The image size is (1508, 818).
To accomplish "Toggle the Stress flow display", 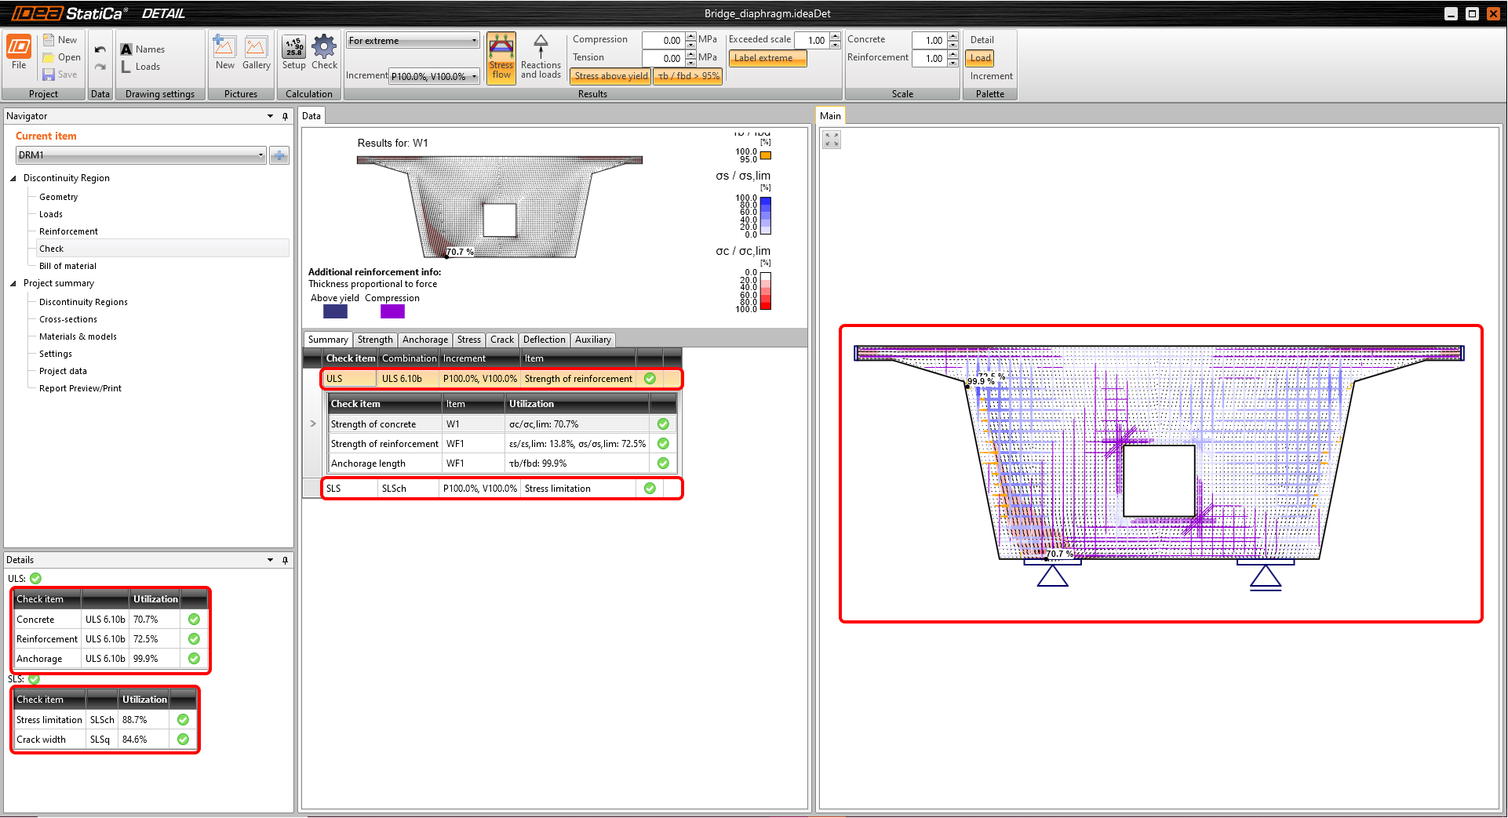I will [501, 57].
